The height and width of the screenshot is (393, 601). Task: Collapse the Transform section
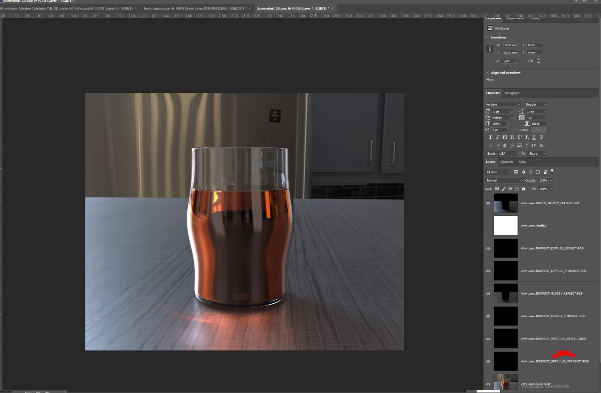point(487,38)
